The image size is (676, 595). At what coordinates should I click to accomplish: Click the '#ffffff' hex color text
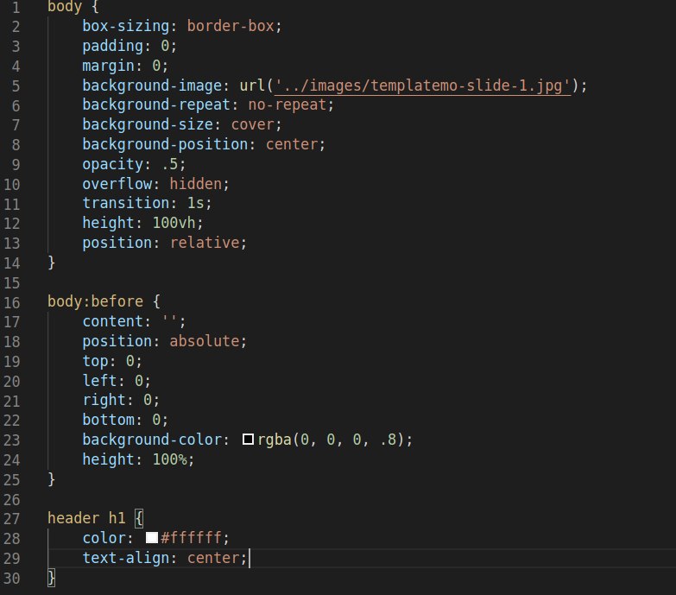[x=191, y=538]
